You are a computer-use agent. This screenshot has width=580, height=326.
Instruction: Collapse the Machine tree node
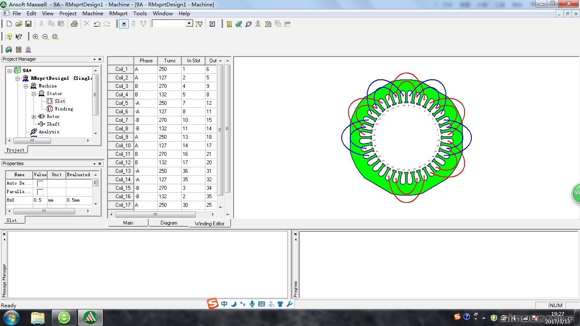point(25,86)
